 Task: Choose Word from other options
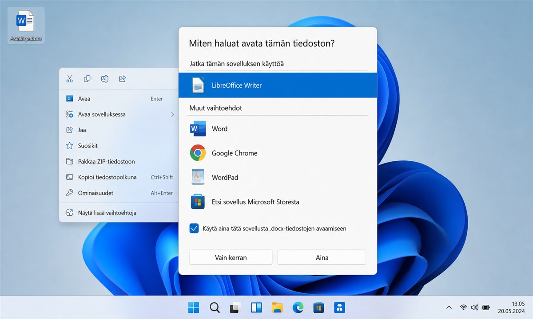278,129
